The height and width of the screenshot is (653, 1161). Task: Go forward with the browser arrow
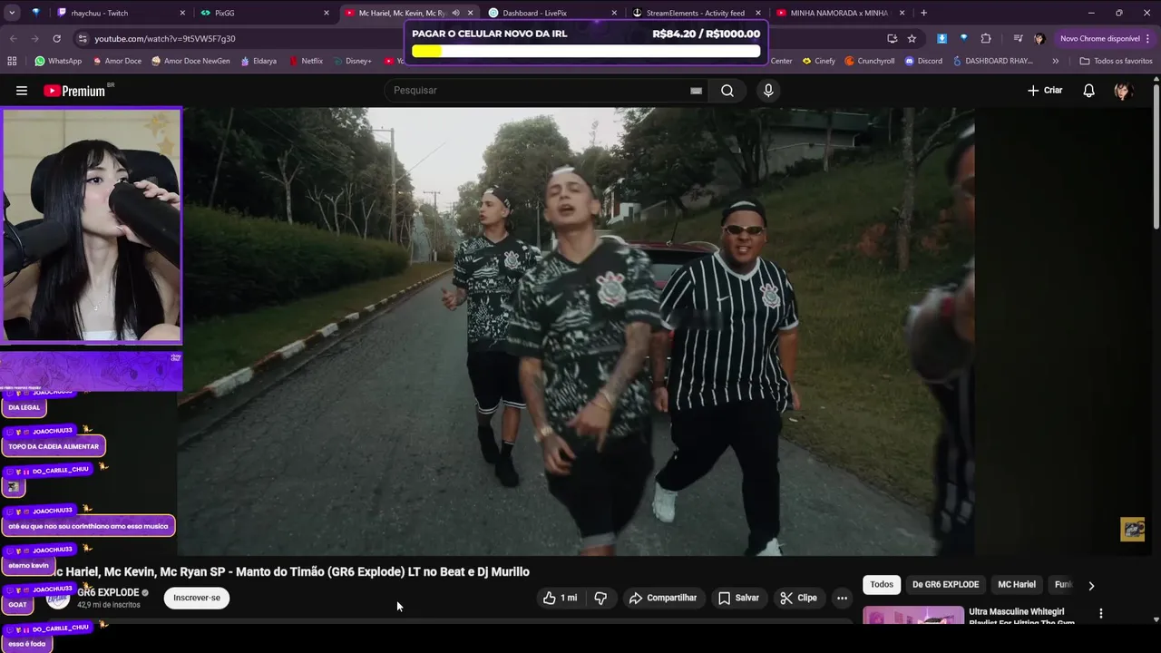click(x=34, y=38)
